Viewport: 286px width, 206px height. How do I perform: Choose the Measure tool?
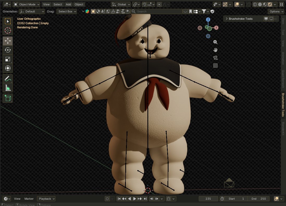coord(8,88)
